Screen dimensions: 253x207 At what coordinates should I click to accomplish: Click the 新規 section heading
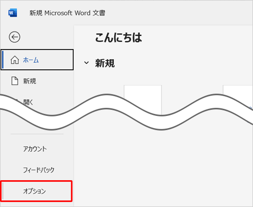pyautogui.click(x=105, y=63)
